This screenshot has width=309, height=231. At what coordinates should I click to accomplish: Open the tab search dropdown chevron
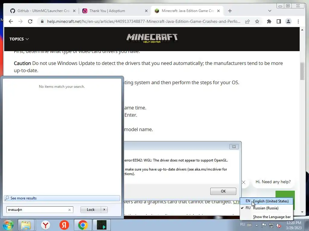[x=270, y=11]
